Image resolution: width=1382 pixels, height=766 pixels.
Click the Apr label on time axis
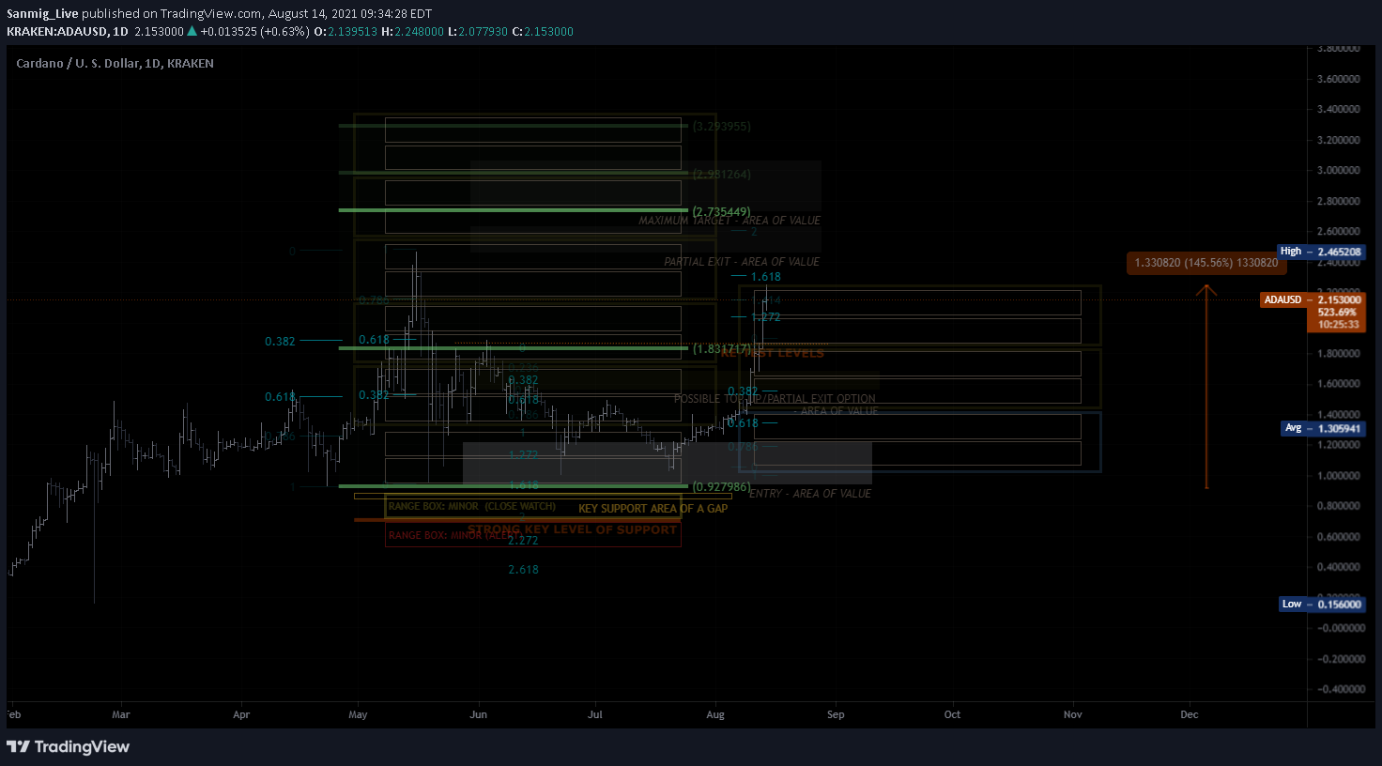pos(241,714)
